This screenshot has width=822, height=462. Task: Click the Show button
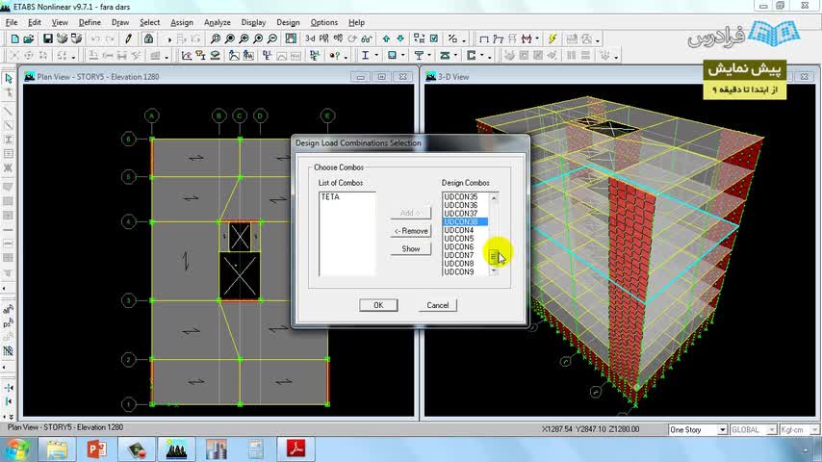[x=411, y=248]
